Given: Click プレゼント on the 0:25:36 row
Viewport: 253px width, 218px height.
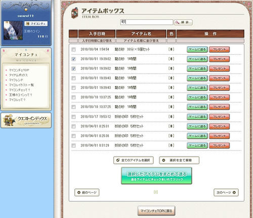Looking at the screenshot, I should point(219,136).
